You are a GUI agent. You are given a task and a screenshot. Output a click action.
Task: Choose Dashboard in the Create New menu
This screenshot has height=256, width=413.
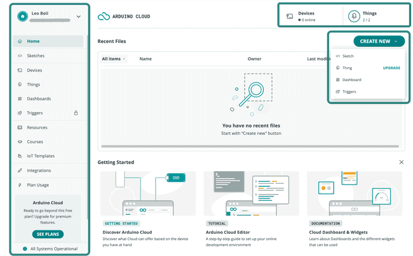point(351,80)
